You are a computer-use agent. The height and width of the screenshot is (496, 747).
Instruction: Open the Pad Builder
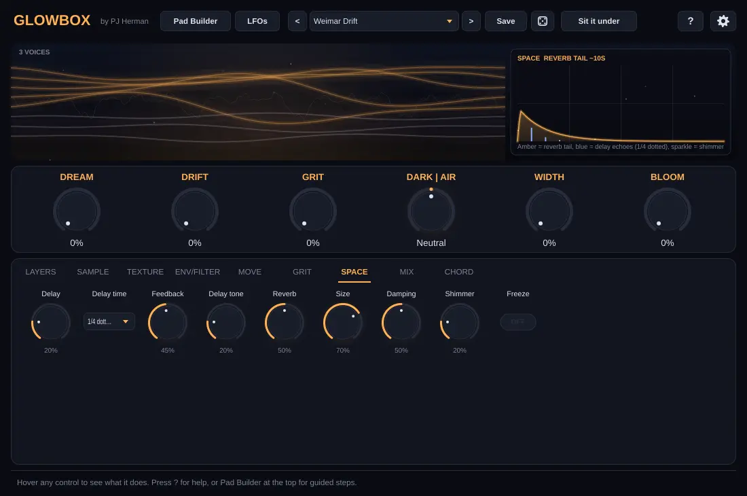(196, 21)
